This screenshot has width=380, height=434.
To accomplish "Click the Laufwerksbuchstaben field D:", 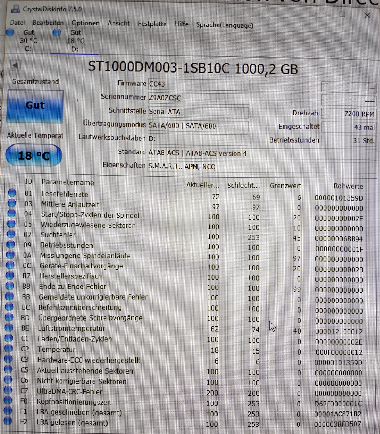I will pos(198,139).
